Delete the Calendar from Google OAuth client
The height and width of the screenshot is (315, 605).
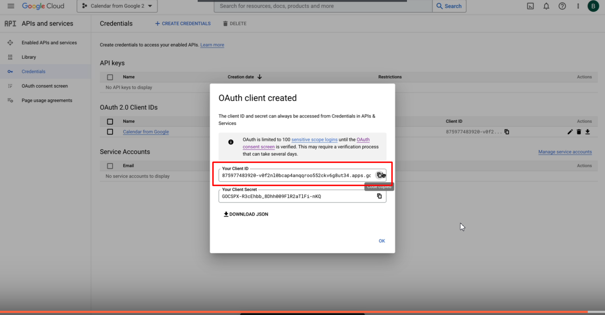pos(579,132)
